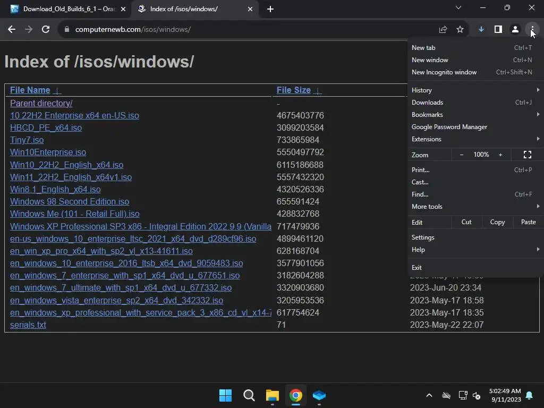
Task: Choose New tab in Chrome menu
Action: [475, 48]
